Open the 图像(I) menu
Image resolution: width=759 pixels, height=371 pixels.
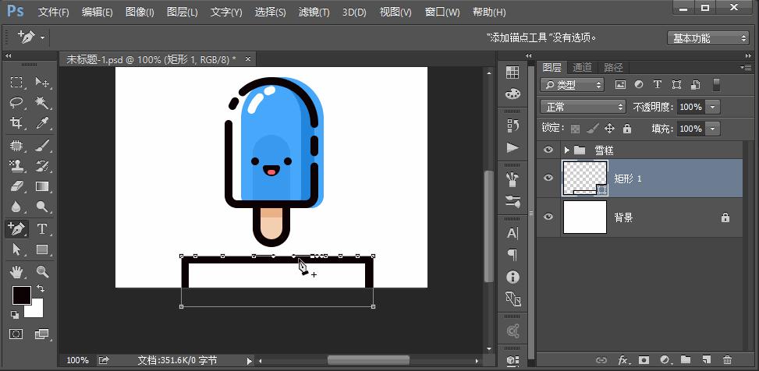(x=140, y=12)
